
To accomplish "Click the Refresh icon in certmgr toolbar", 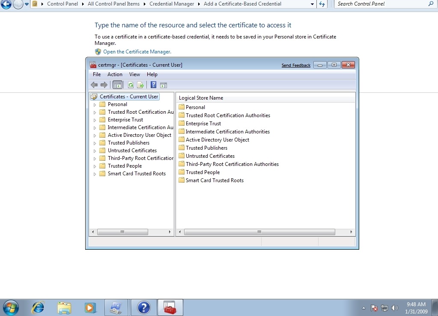I will [131, 85].
